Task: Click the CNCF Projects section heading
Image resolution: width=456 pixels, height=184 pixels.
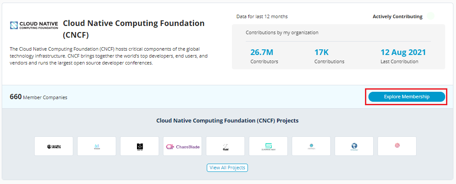Action: click(x=228, y=120)
